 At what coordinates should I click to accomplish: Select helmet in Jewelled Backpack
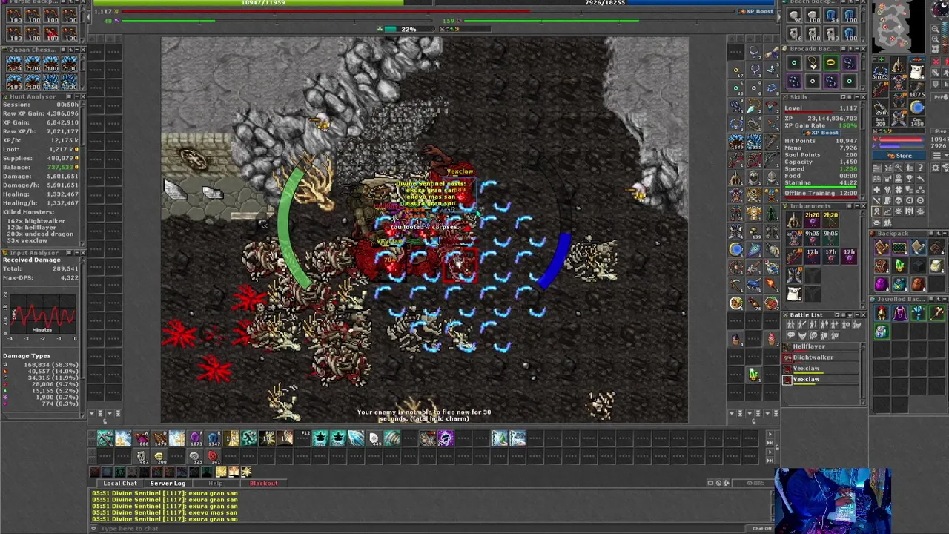(882, 314)
